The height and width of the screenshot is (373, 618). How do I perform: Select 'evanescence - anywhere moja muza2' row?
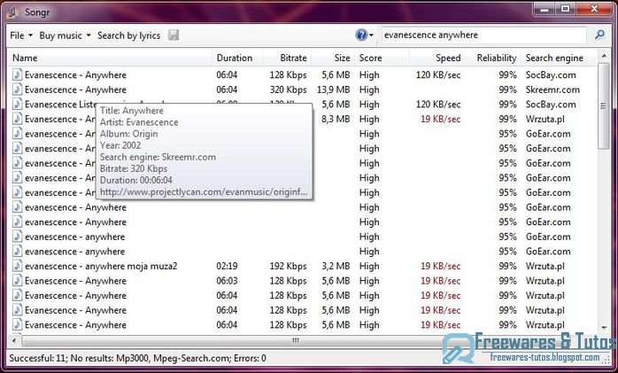click(302, 266)
